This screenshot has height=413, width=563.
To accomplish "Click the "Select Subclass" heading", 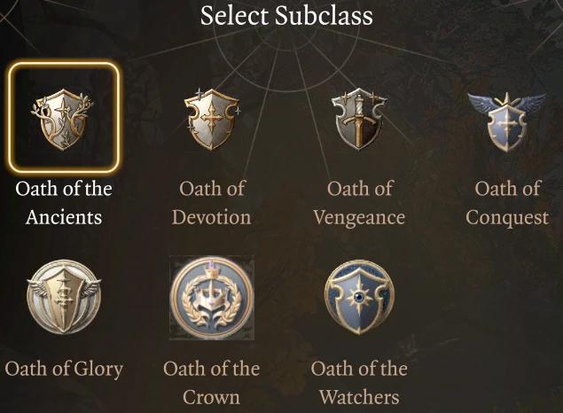I will coord(285,15).
